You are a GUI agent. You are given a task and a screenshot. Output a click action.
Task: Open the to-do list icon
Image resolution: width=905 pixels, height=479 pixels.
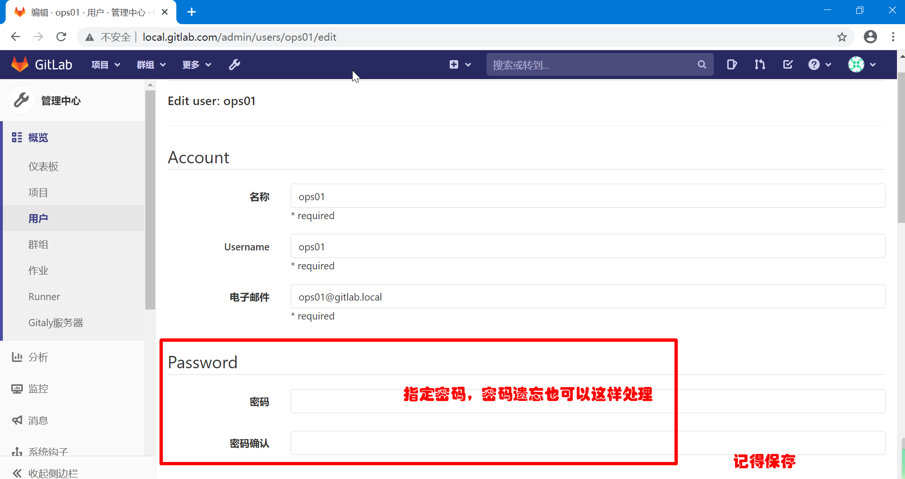tap(788, 65)
